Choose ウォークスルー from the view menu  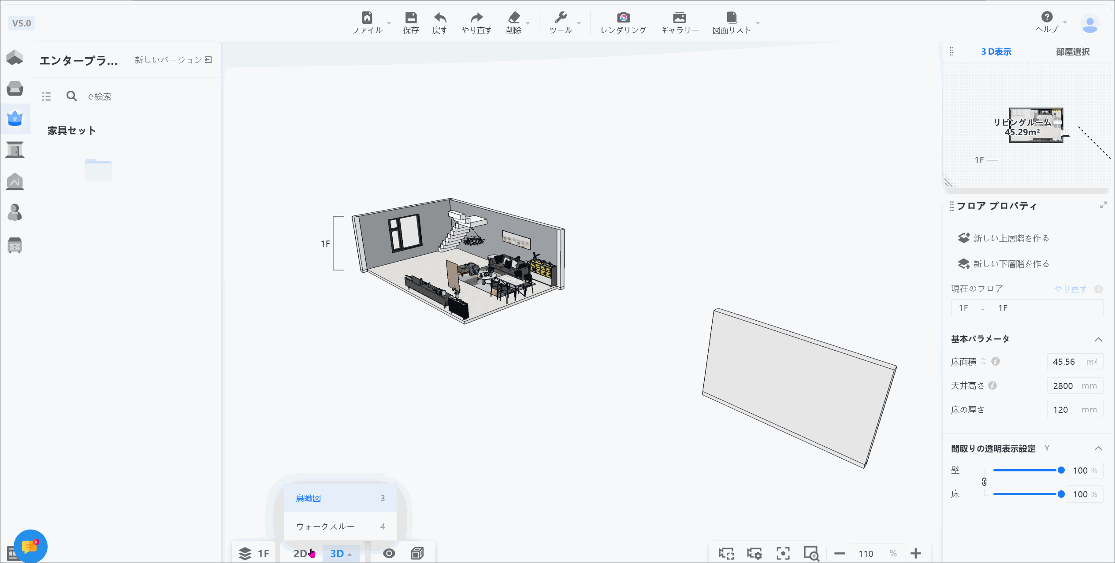pos(340,526)
